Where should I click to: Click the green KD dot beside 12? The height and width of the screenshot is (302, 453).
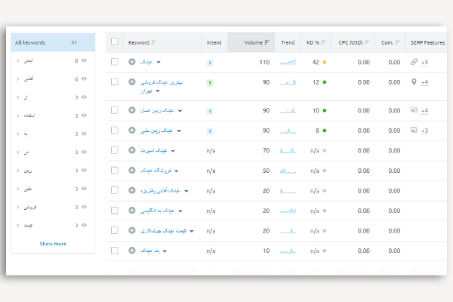(325, 82)
